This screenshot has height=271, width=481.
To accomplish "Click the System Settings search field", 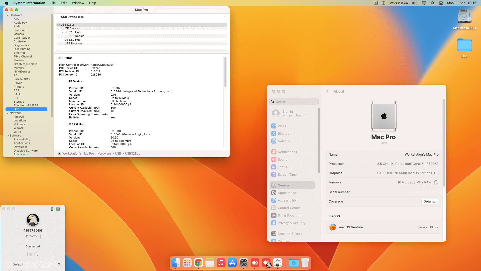I will pos(294,102).
